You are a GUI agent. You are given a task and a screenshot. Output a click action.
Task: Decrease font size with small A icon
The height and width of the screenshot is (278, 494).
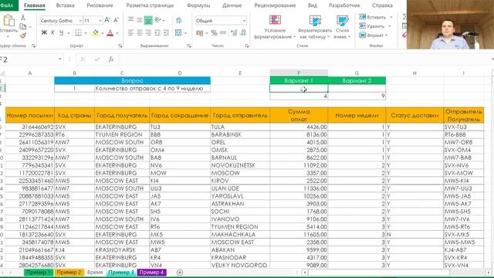point(116,20)
